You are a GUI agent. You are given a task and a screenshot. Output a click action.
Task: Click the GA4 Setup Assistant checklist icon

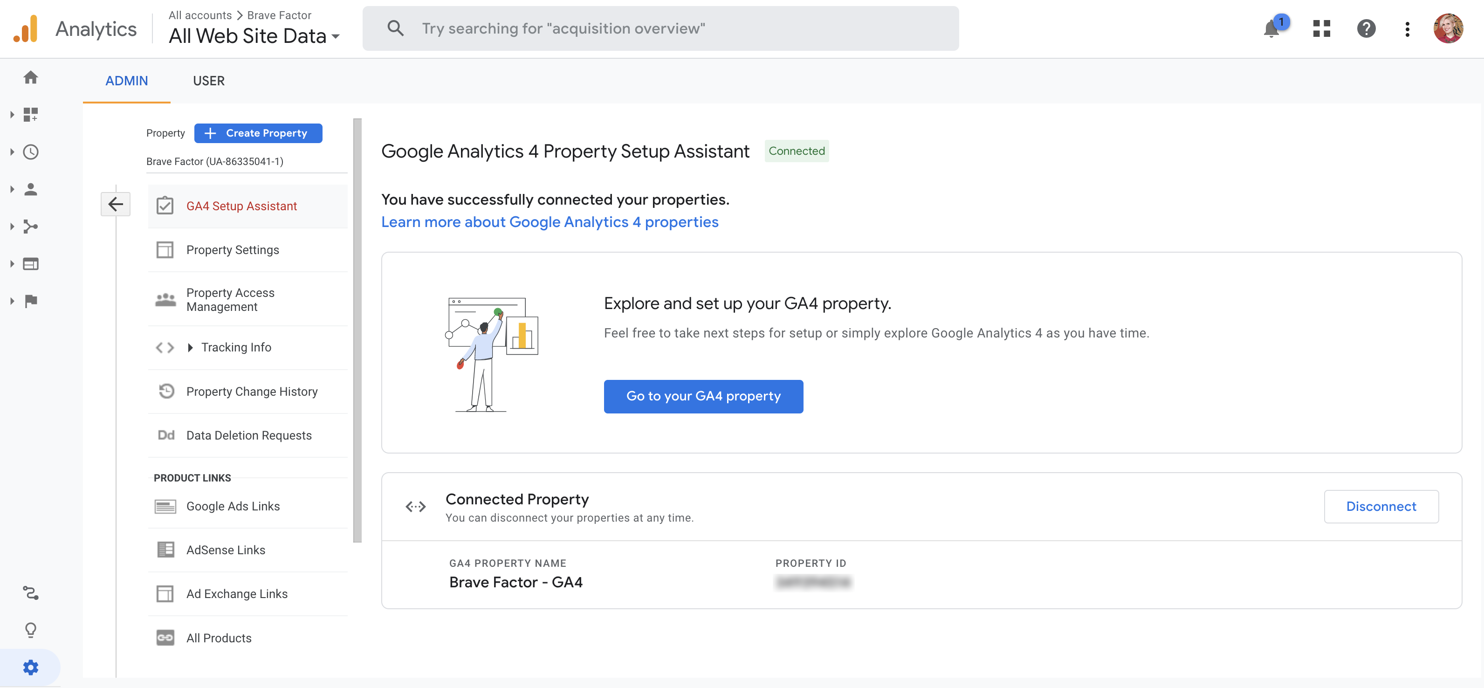tap(165, 206)
